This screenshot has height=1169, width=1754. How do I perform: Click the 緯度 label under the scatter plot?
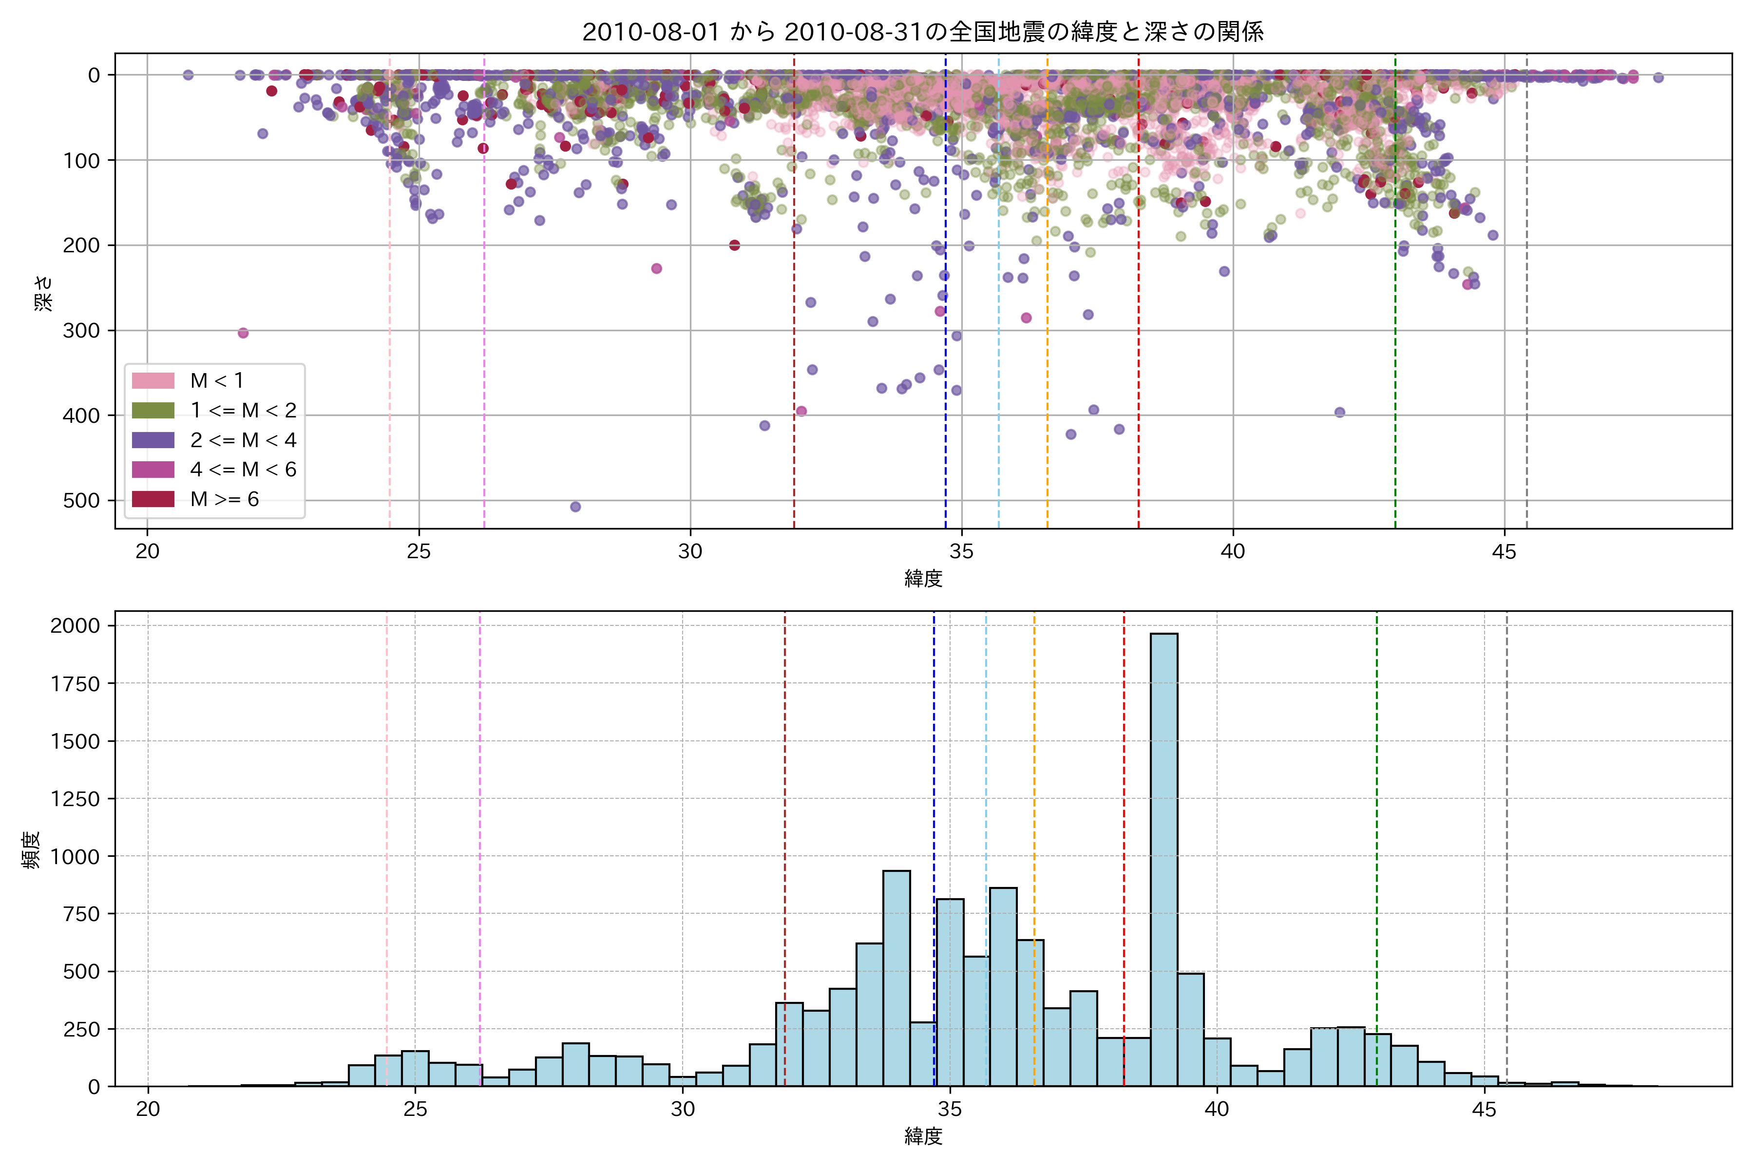point(923,579)
